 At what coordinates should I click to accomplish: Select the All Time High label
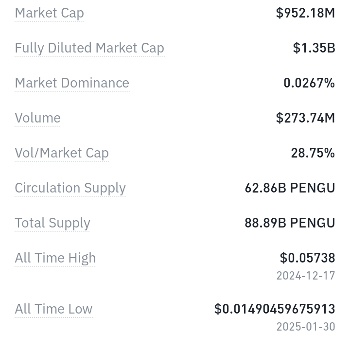(x=55, y=258)
